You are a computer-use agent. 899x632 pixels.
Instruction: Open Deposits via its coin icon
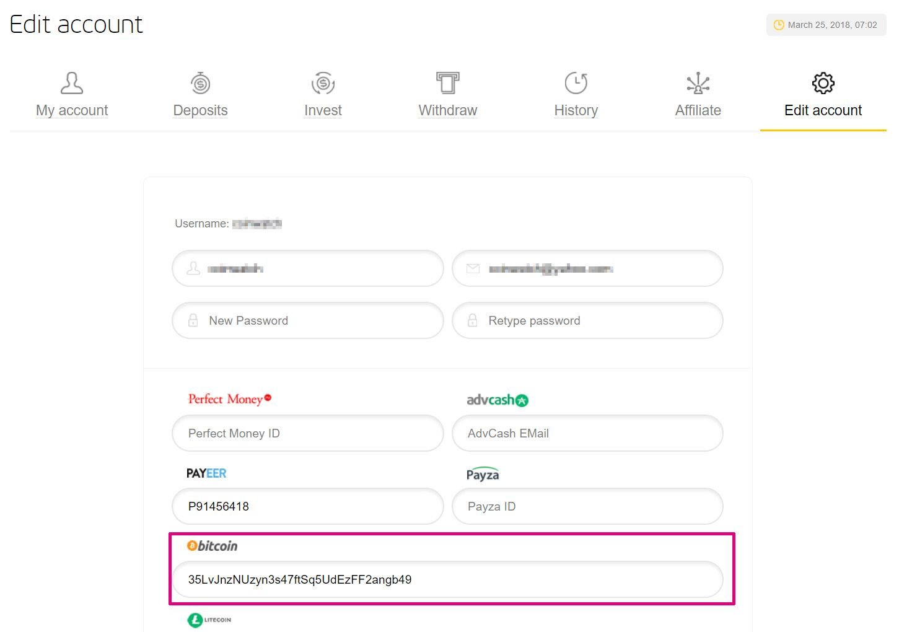tap(200, 83)
